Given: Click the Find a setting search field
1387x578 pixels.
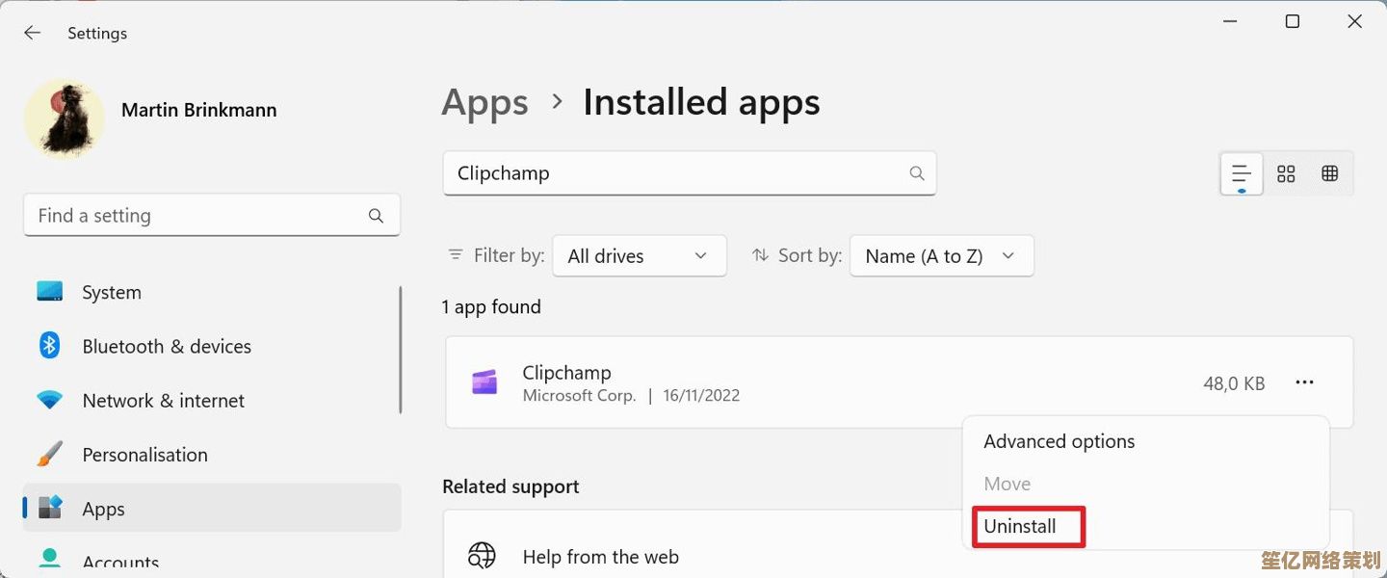Looking at the screenshot, I should 197,216.
